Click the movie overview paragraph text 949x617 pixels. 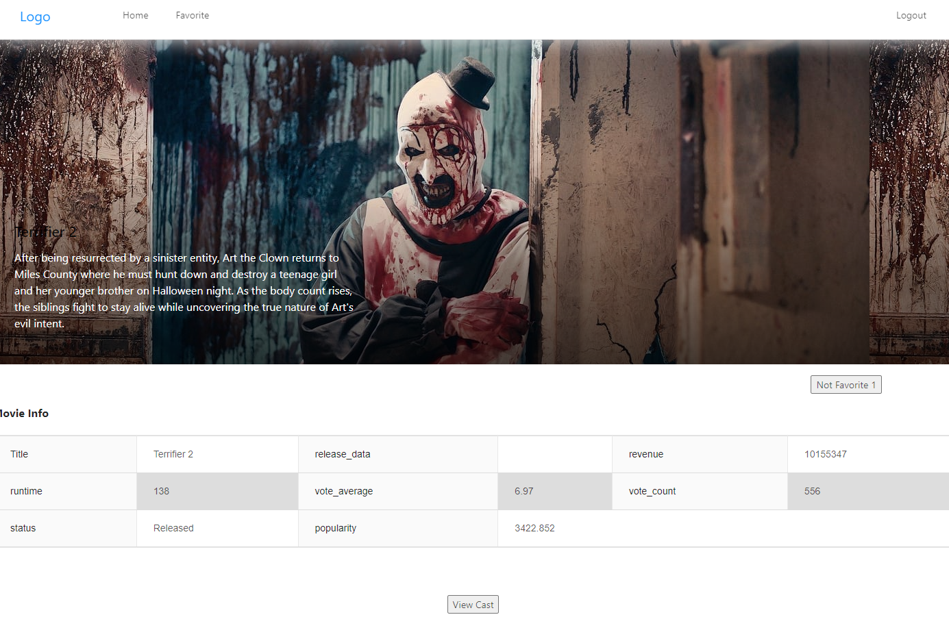tap(184, 291)
